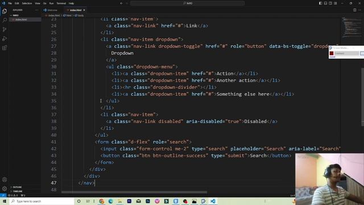Open the Edit menu

pos(16,3)
